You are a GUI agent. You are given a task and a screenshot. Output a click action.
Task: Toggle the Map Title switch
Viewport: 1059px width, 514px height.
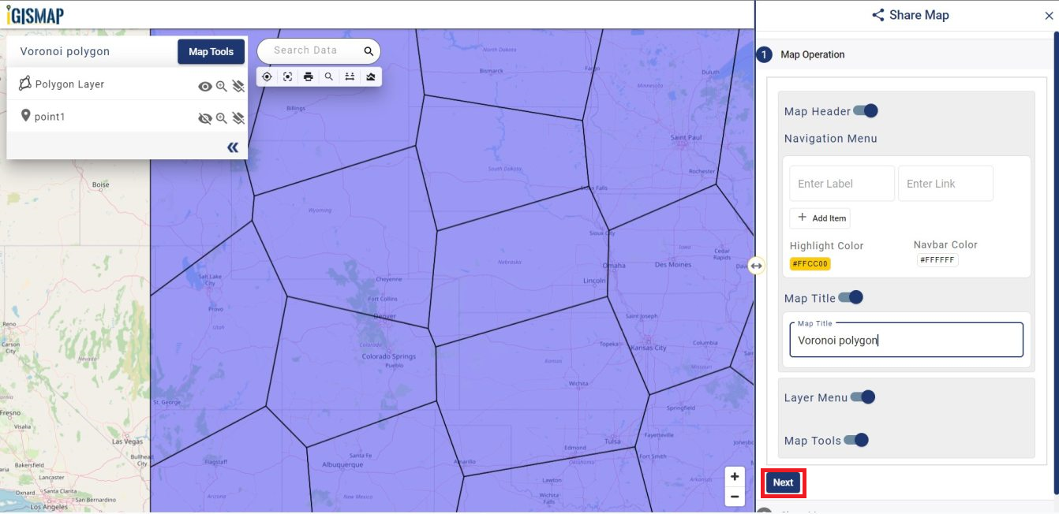(x=851, y=298)
